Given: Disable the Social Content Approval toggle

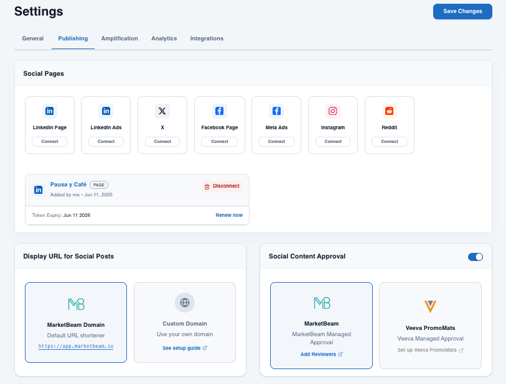Looking at the screenshot, I should [x=476, y=257].
